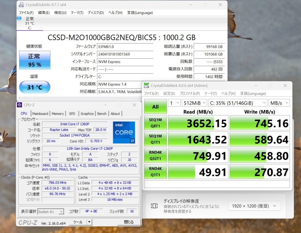The height and width of the screenshot is (233, 301).
Task: Click the 閉じる button in CPU-Z
Action: pos(129,222)
